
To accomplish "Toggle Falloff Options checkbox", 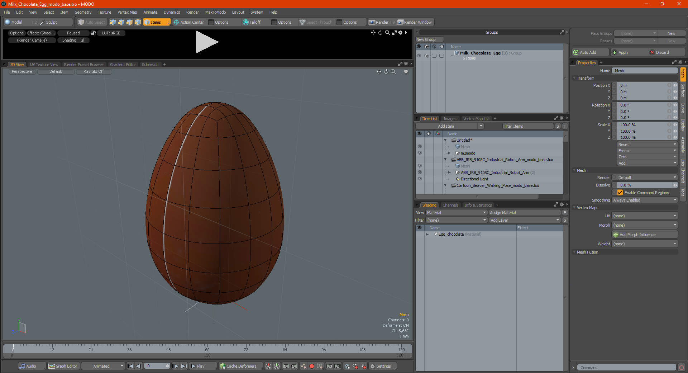I will [x=274, y=22].
